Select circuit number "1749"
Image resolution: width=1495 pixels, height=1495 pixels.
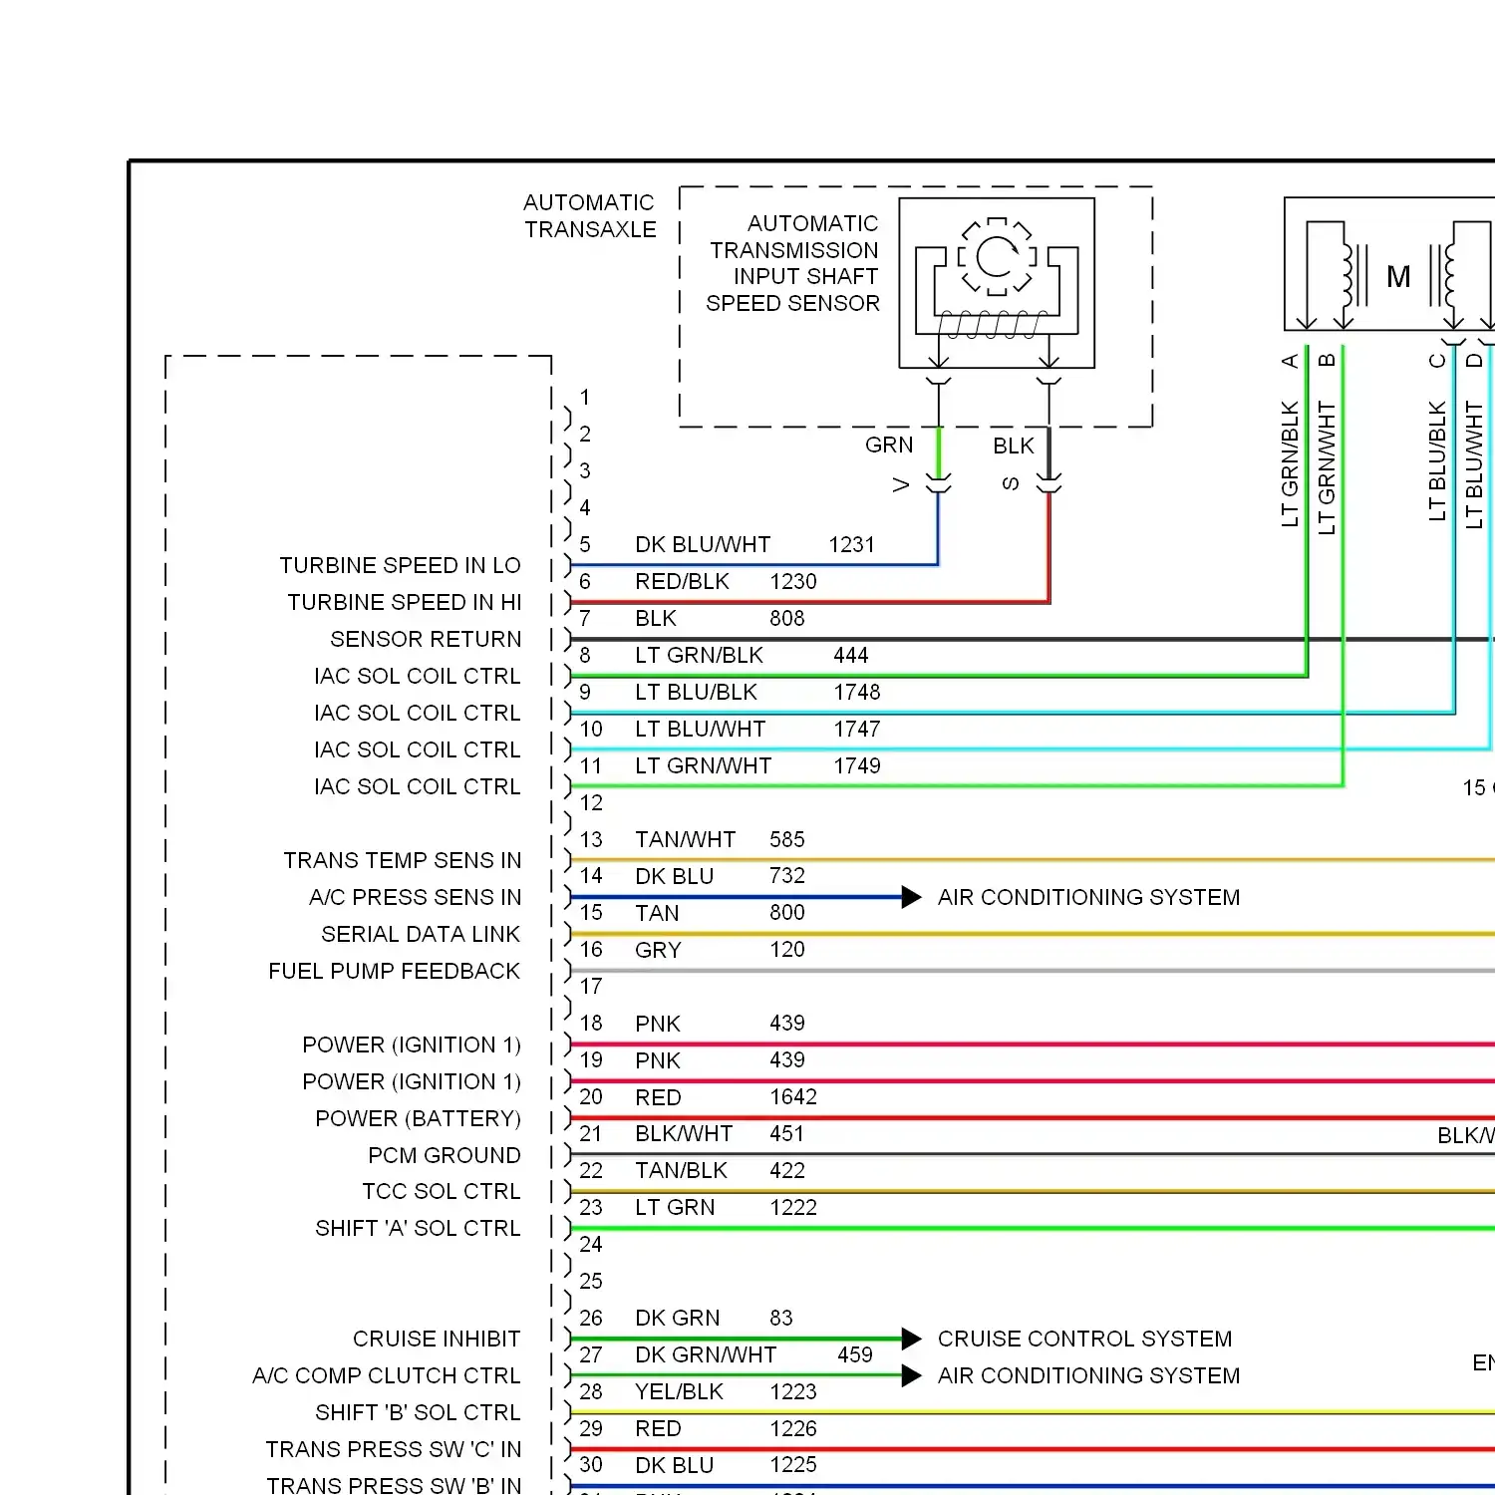[857, 766]
